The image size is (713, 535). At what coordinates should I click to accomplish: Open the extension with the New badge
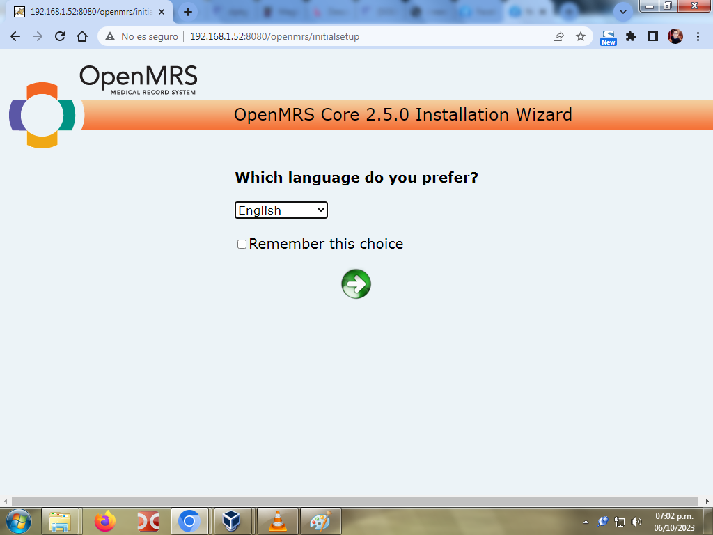[x=608, y=38]
